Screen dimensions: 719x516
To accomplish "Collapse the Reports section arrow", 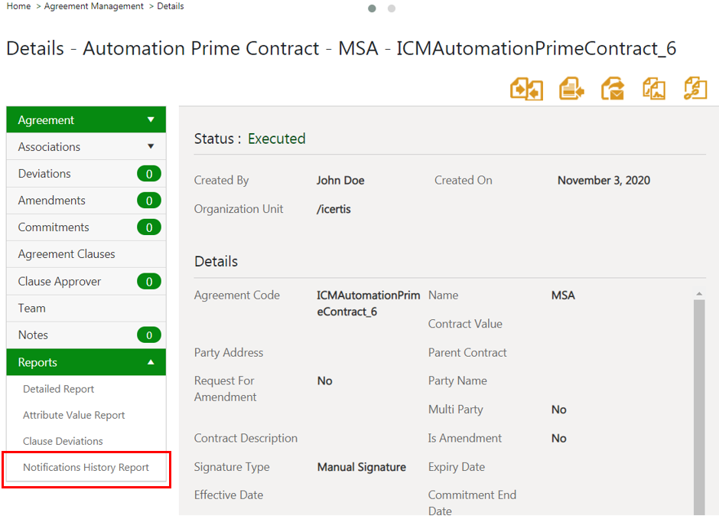I will pos(151,362).
